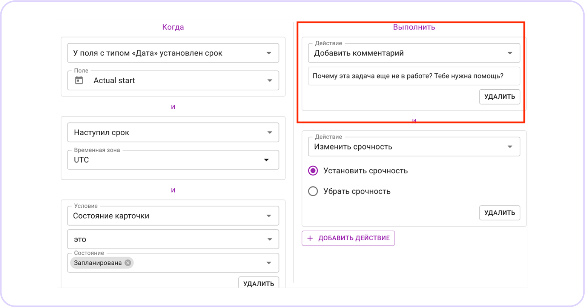Click the Установить срочность label text
This screenshot has height=307, width=585.
(x=365, y=171)
